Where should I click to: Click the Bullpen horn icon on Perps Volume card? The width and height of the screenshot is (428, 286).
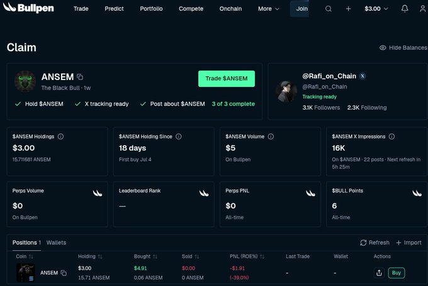tap(98, 193)
